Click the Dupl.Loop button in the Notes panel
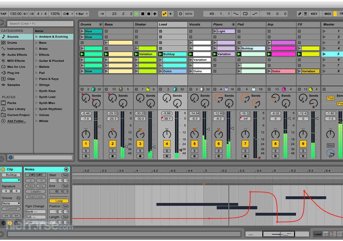 point(35,197)
